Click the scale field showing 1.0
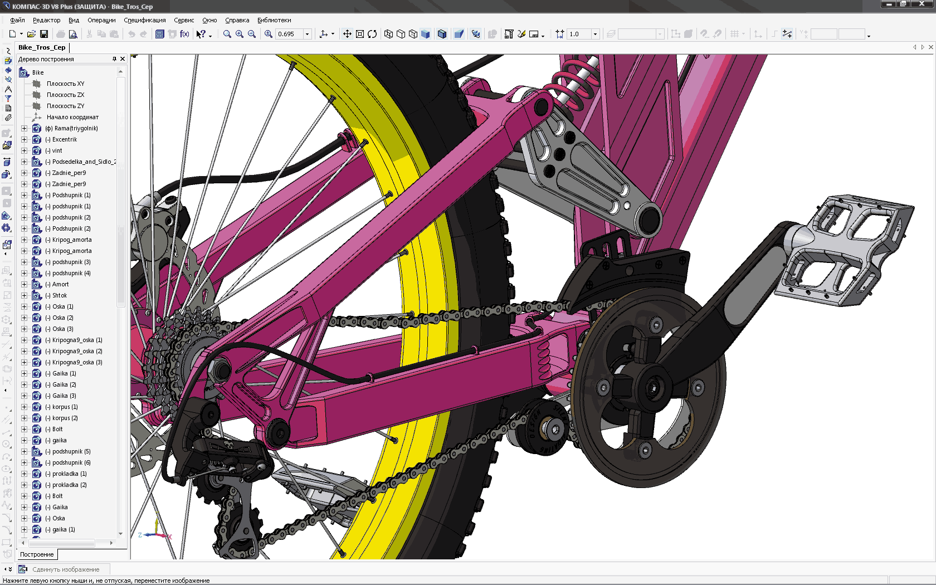 point(579,34)
